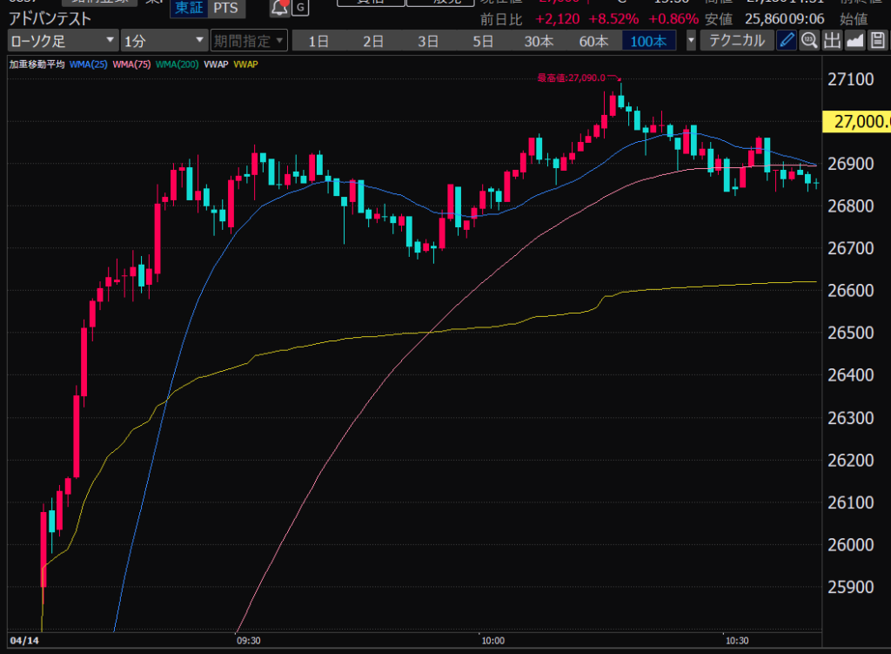The width and height of the screenshot is (891, 654).
Task: Click the WMA(25) blue legend label
Action: (88, 64)
